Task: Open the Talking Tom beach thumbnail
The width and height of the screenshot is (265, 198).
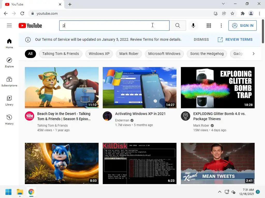Action: [62, 88]
